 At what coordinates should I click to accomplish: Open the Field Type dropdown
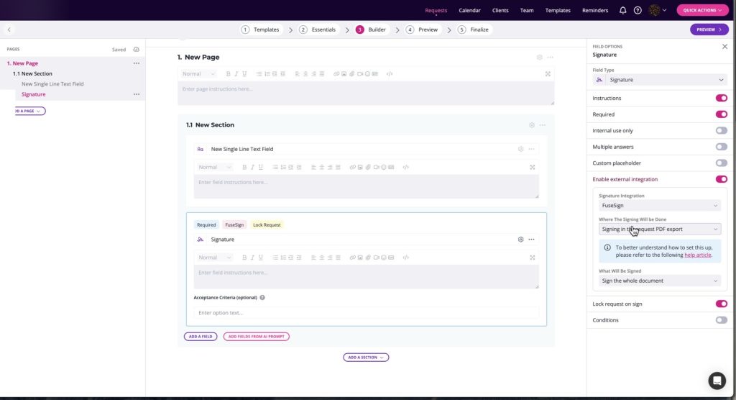point(660,80)
